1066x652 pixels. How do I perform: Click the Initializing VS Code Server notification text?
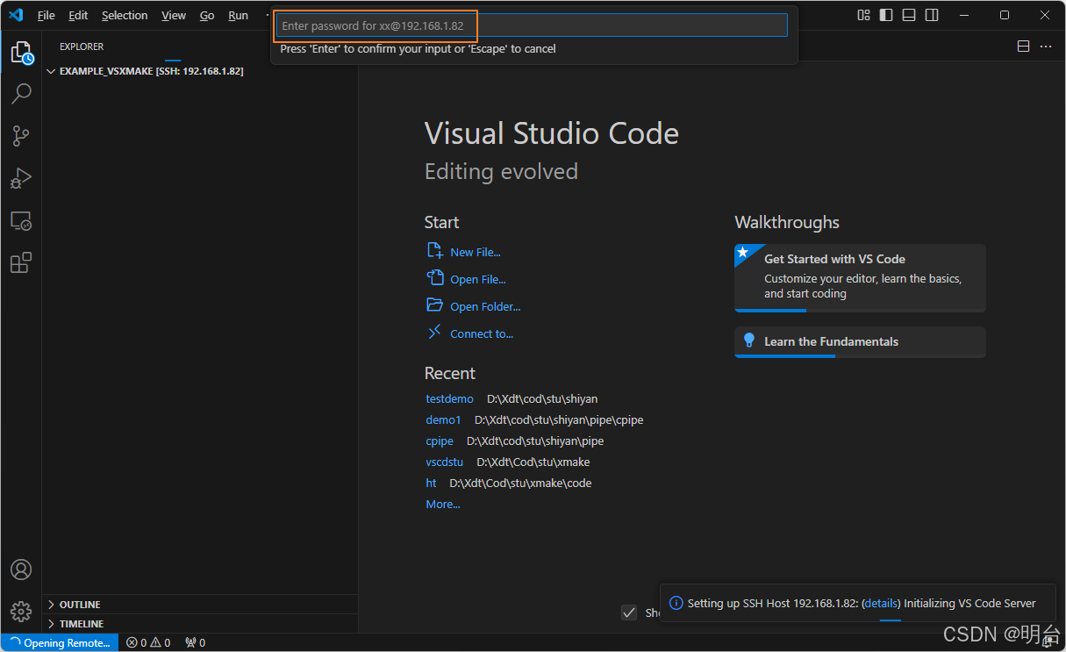pyautogui.click(x=969, y=603)
